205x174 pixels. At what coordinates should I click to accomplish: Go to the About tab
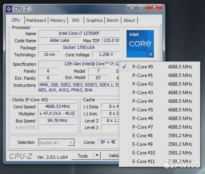(129, 20)
